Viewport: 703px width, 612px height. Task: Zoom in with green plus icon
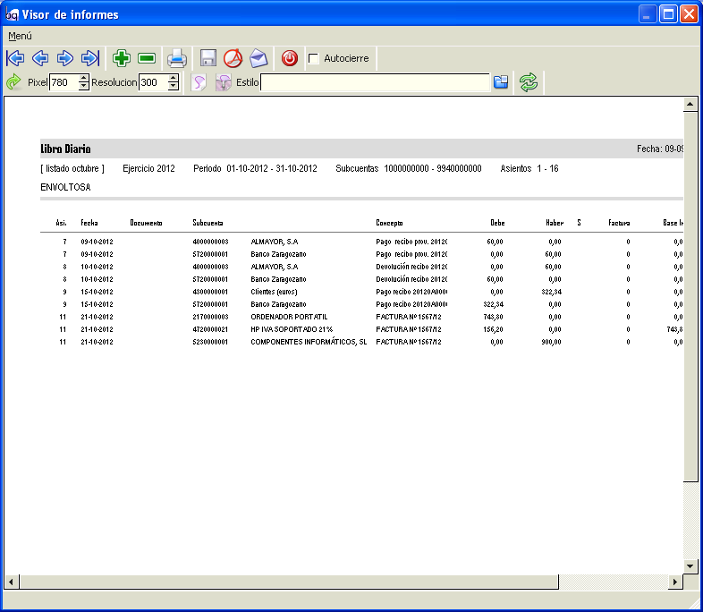point(122,58)
